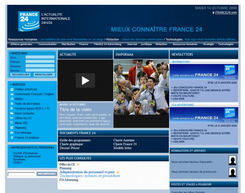Open the Technologies menu item
The width and height of the screenshot is (245, 193).
[226, 44]
